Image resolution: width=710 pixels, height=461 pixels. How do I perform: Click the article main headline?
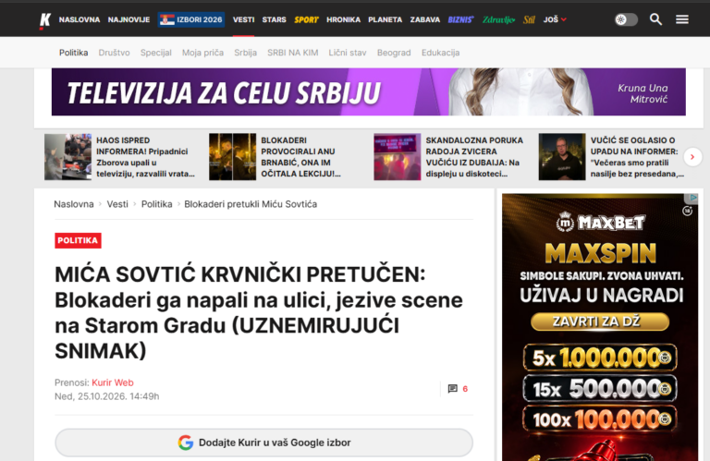coord(259,312)
